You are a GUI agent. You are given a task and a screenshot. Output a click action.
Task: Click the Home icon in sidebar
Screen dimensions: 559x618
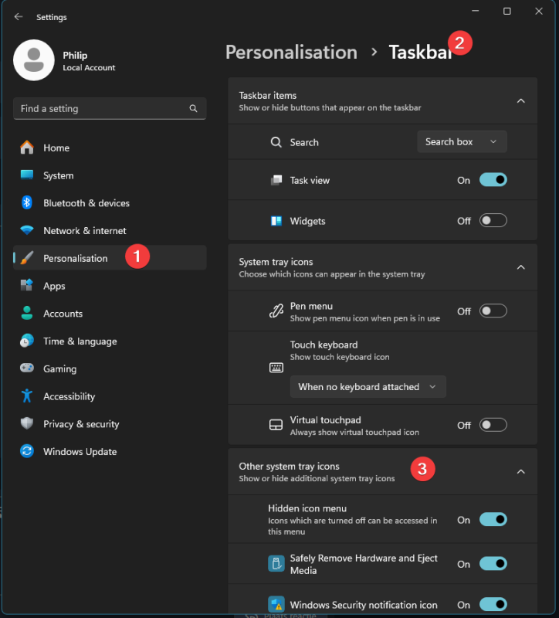tap(27, 148)
